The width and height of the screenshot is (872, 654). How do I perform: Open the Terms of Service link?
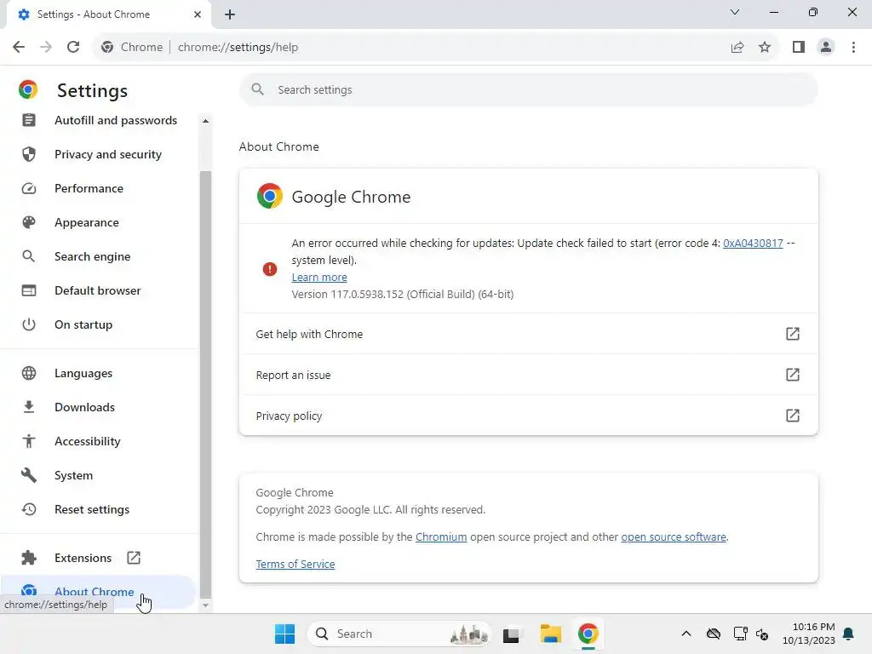point(295,564)
